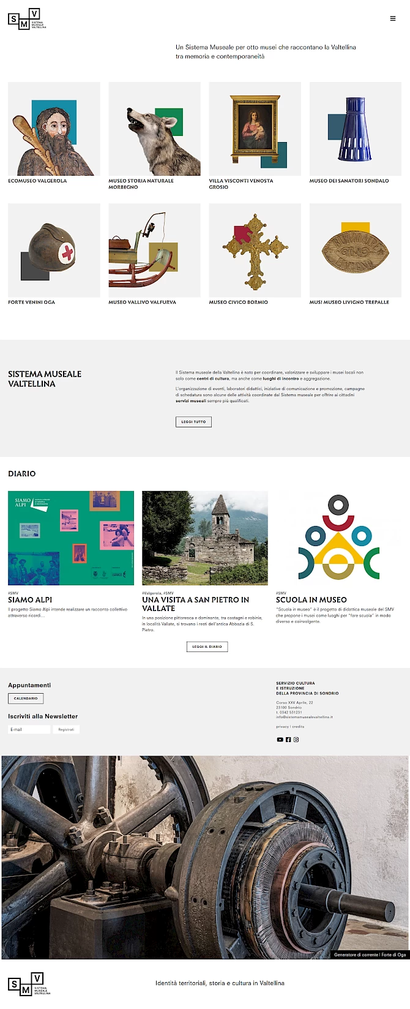
Task: Click the ECOMUSEO VALGEROLA title link
Action: pos(37,181)
